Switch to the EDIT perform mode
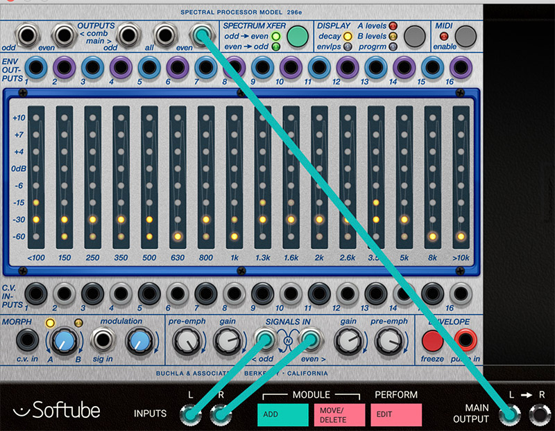Image resolution: width=555 pixels, height=431 pixels. (395, 414)
